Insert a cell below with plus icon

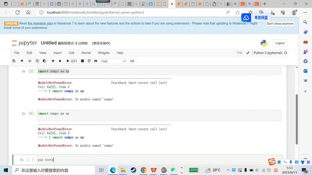tap(22, 61)
